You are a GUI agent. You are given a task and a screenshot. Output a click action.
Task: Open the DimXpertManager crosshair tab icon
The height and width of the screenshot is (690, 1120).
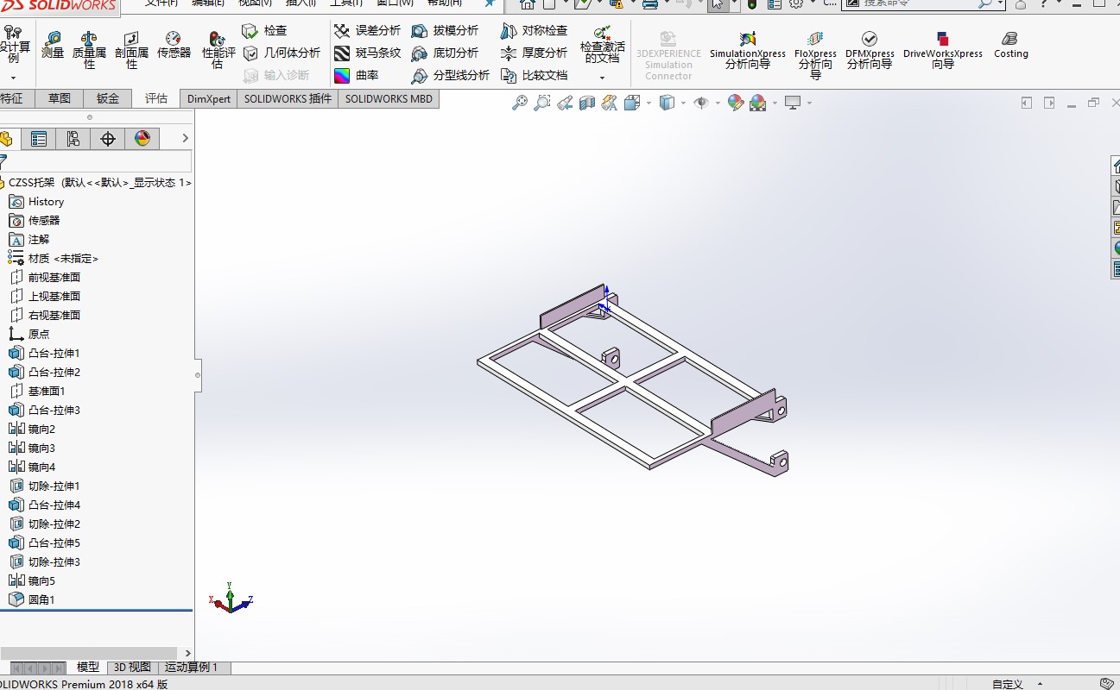pyautogui.click(x=108, y=139)
